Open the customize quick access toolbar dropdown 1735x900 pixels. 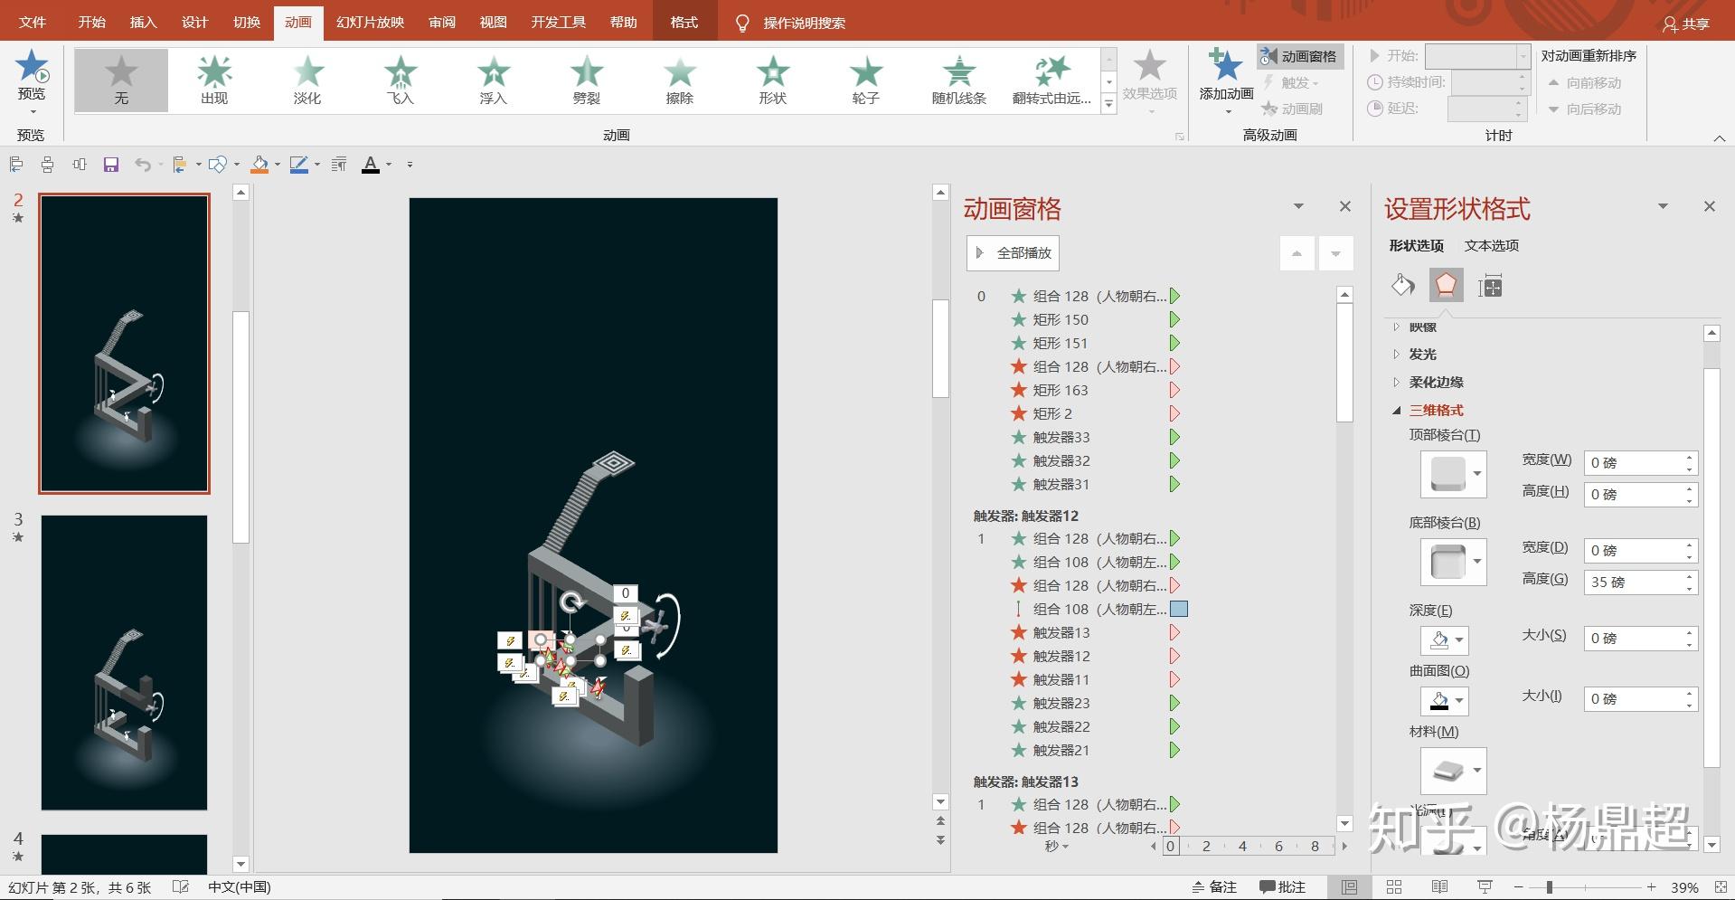pyautogui.click(x=410, y=165)
